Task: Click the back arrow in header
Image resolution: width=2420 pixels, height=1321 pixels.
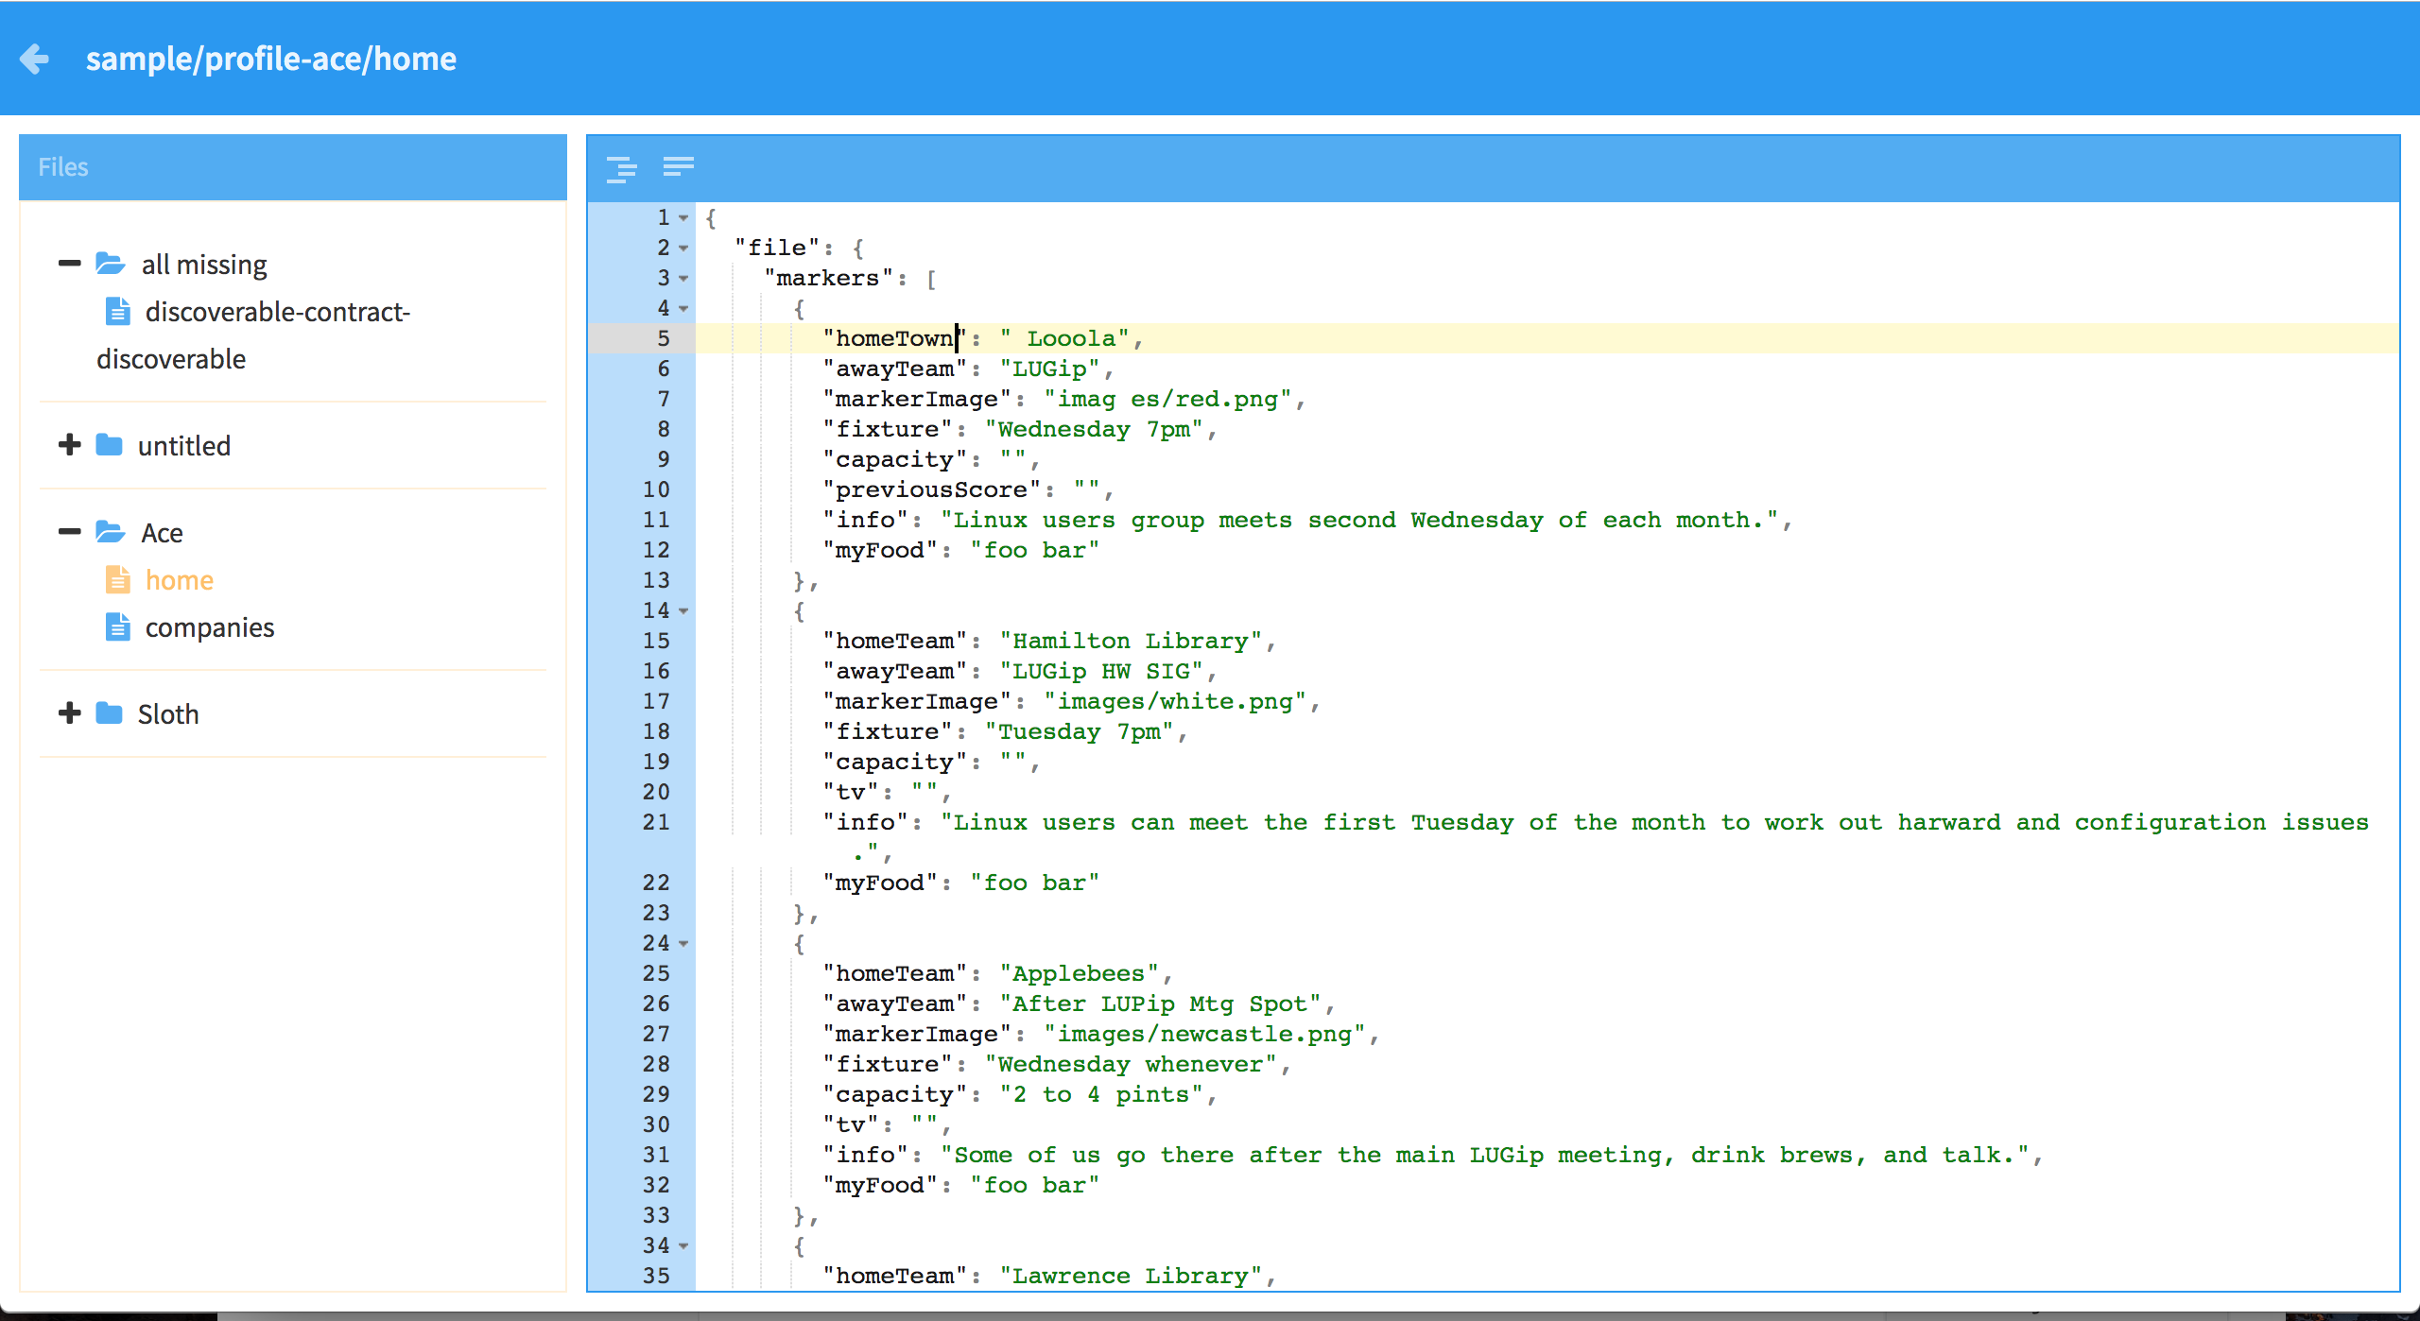Action: (x=35, y=59)
